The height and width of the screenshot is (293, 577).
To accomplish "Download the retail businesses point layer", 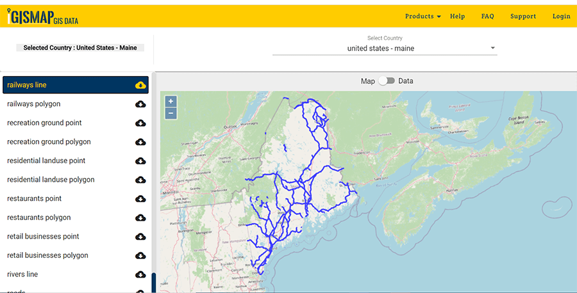I will point(140,237).
